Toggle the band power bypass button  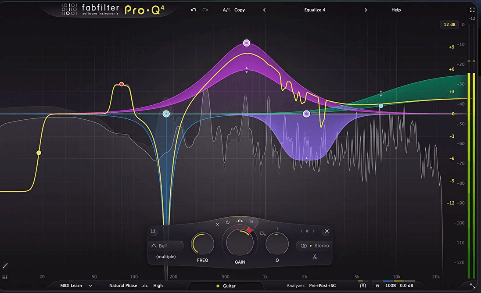pyautogui.click(x=153, y=231)
